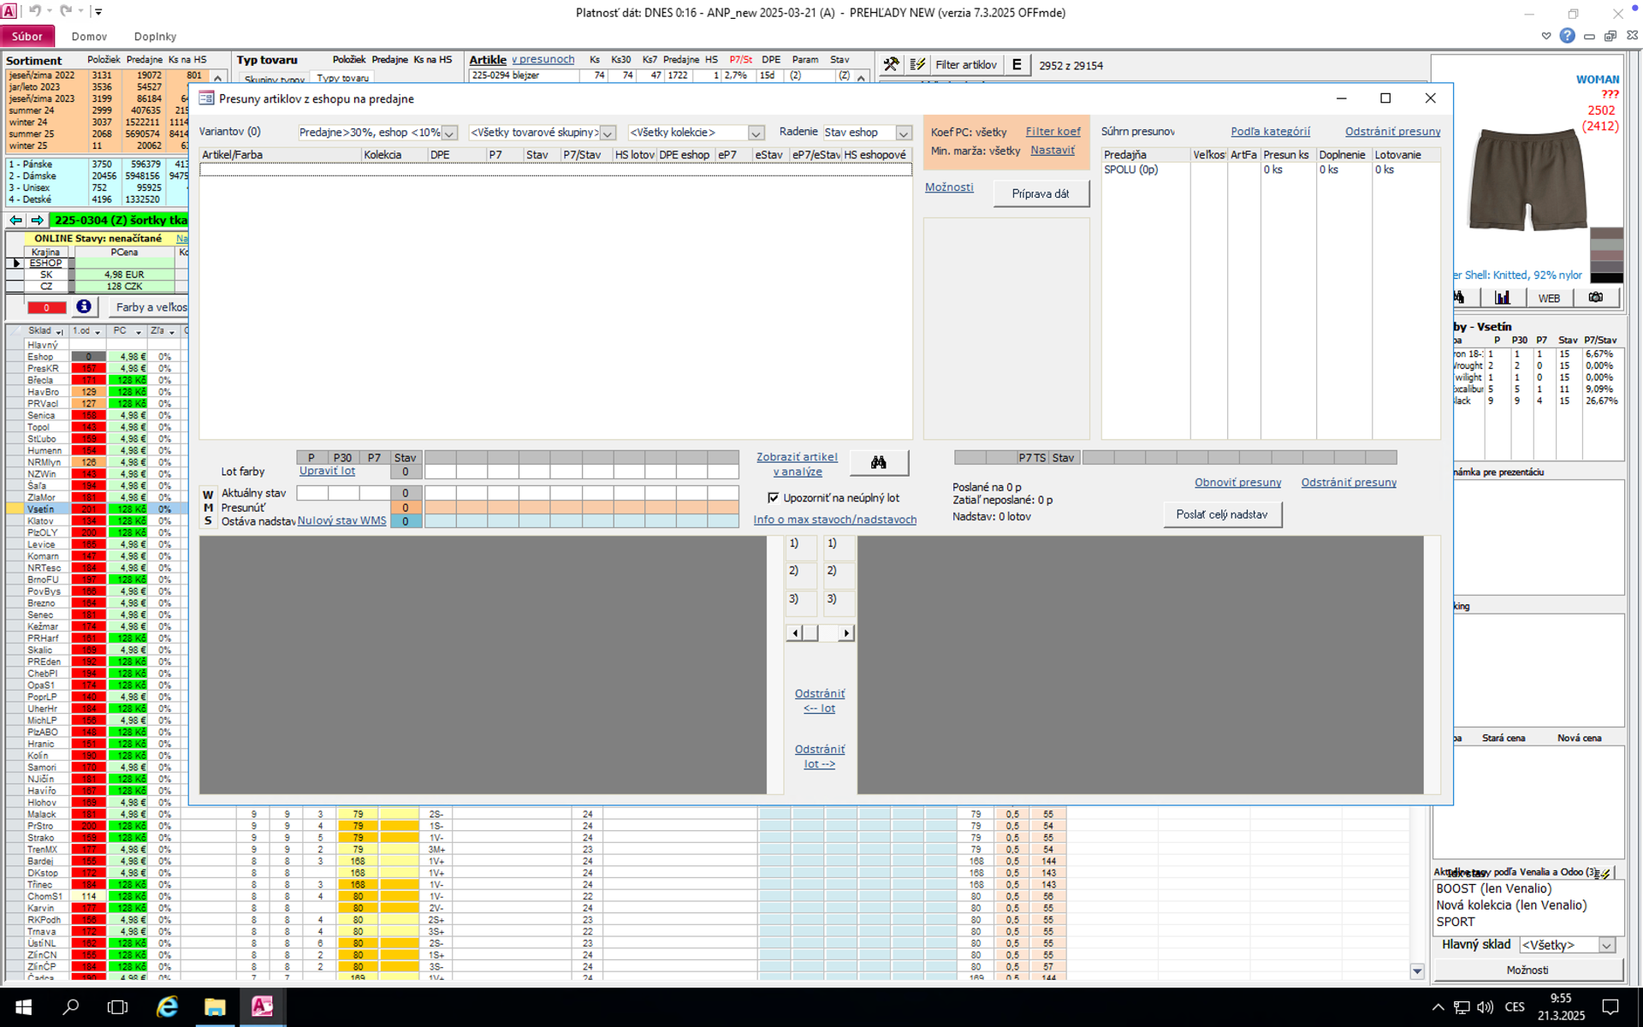The width and height of the screenshot is (1643, 1027).
Task: Expand 'Všetky tovarové skupiny' combo box
Action: point(608,133)
